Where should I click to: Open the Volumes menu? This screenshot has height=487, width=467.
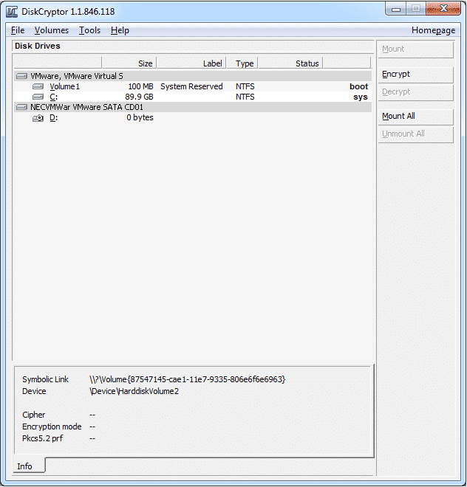[x=52, y=30]
